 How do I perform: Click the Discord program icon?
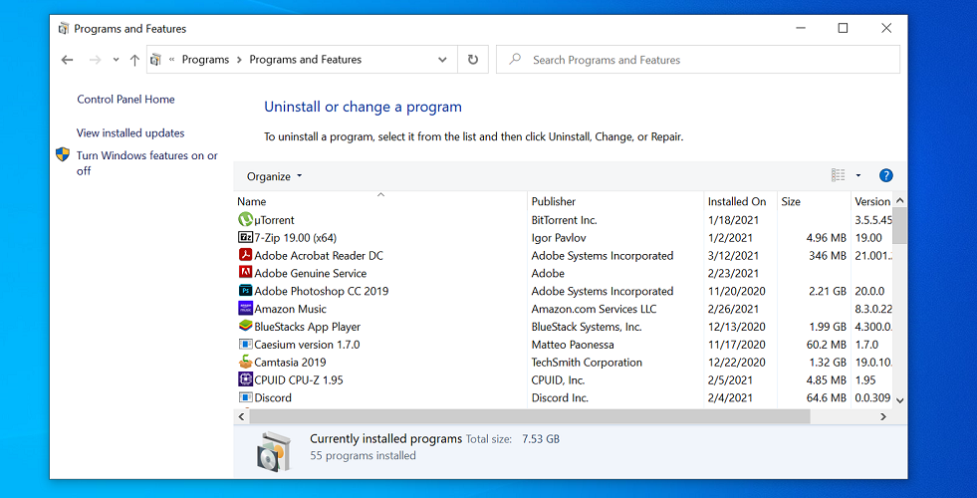coord(246,397)
